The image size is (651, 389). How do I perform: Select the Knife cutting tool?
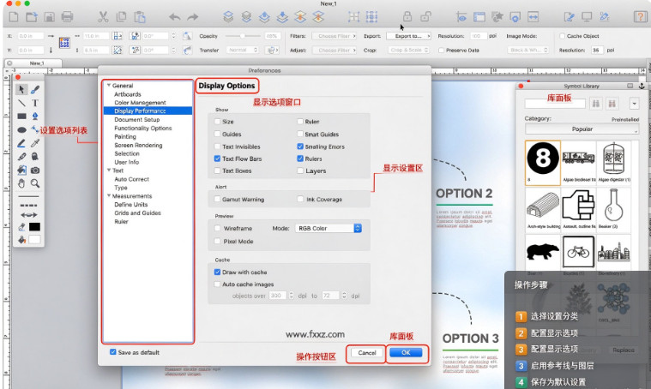(x=21, y=157)
